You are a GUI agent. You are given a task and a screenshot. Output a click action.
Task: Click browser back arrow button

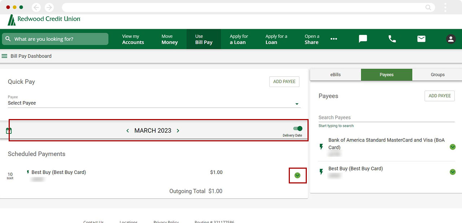pos(36,7)
